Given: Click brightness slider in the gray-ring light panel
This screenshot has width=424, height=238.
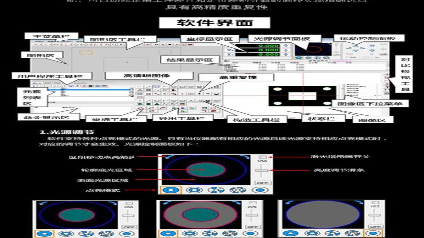Looking at the screenshot, I should pyautogui.click(x=252, y=216).
